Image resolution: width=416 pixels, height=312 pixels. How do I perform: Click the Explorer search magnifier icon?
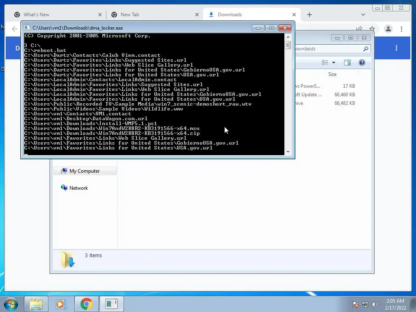pos(366,49)
